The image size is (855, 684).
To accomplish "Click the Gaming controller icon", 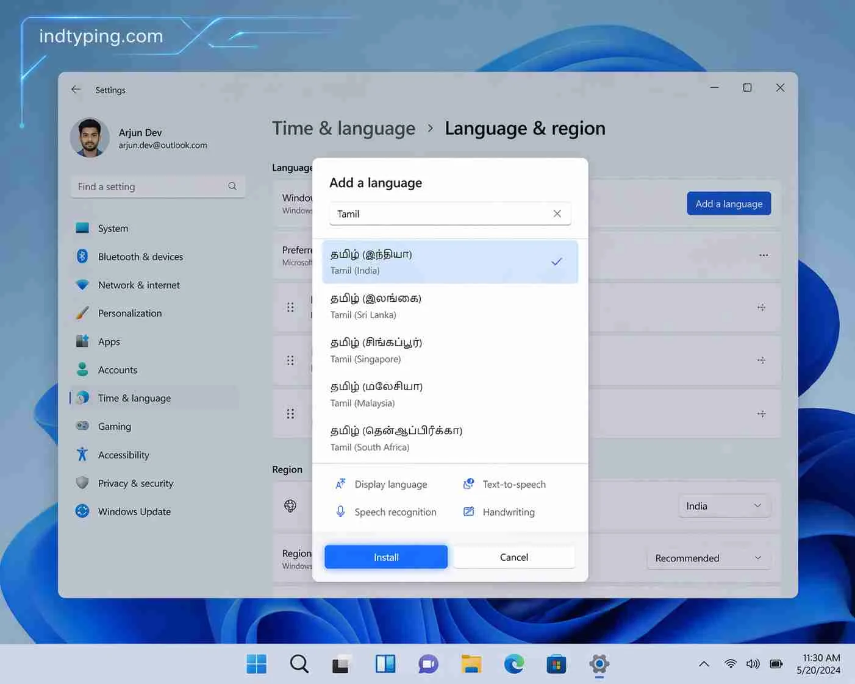I will pos(82,426).
